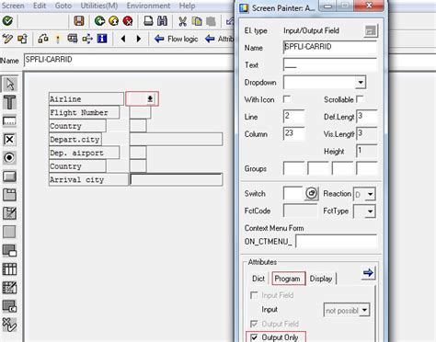
Task: Uncheck the Output Only checkbox
Action: (254, 337)
